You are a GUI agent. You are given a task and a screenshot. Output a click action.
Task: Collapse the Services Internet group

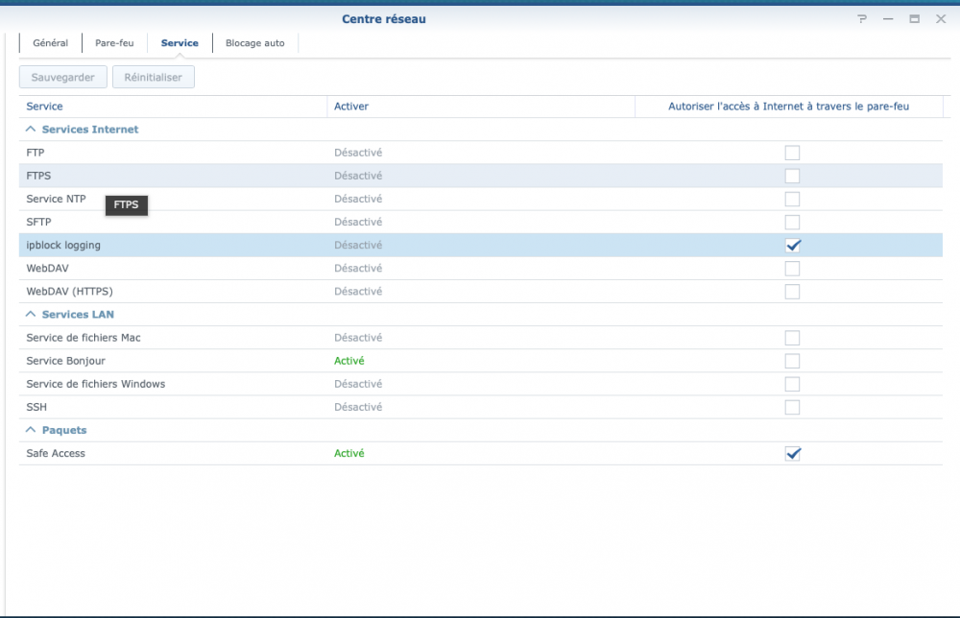click(31, 130)
